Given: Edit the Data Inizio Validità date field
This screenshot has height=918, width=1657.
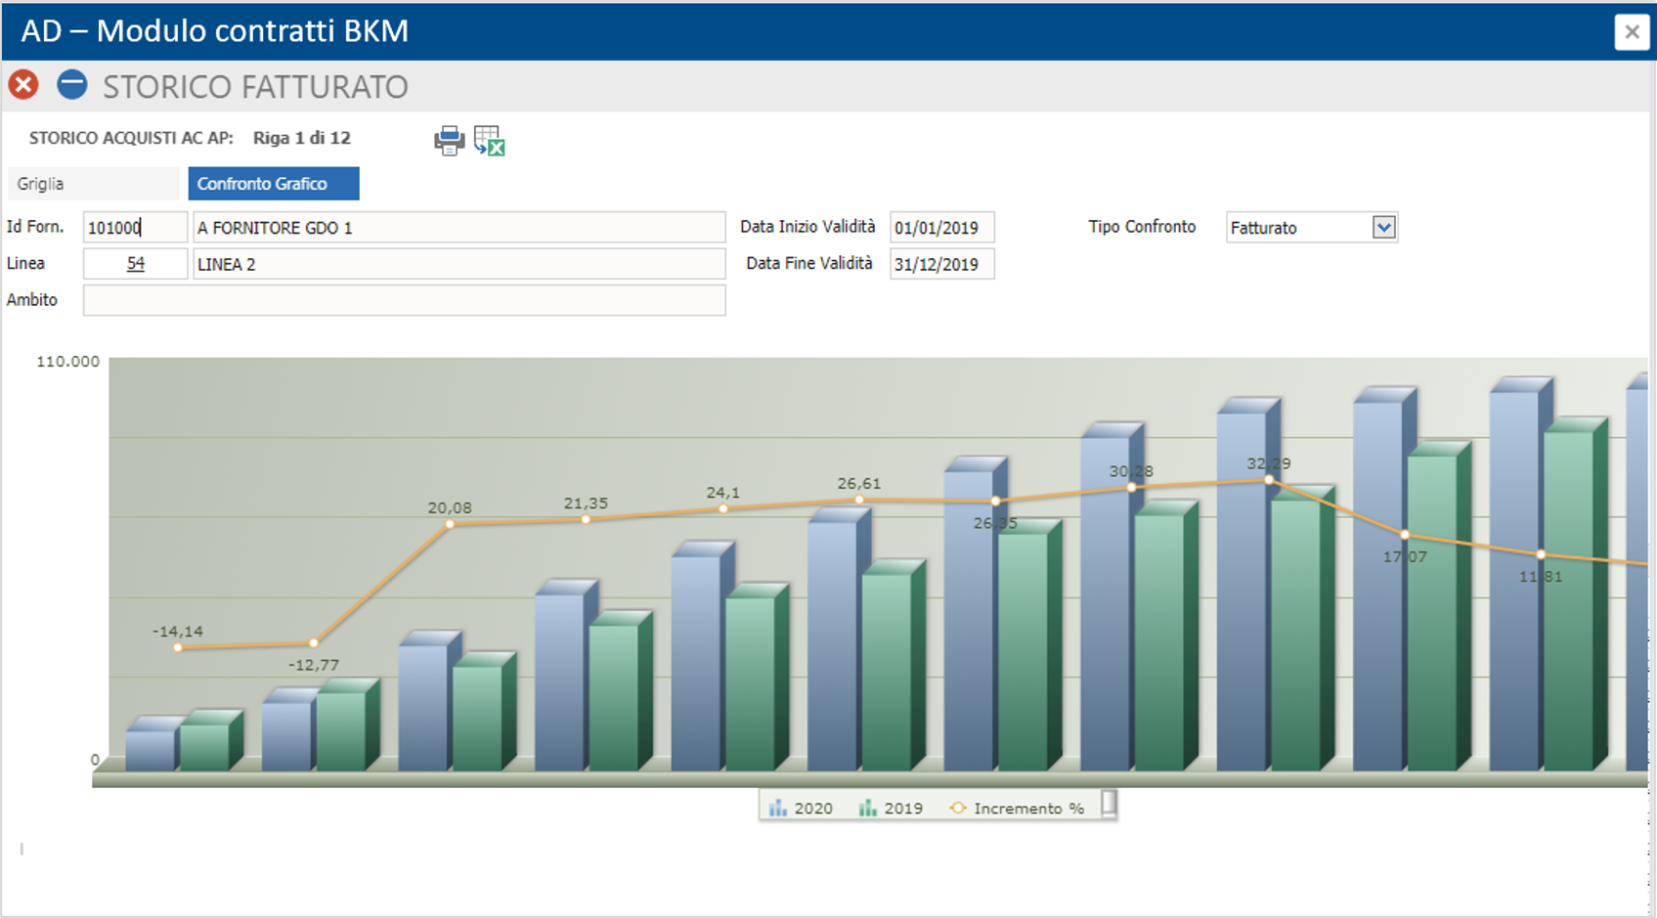Looking at the screenshot, I should [x=940, y=228].
